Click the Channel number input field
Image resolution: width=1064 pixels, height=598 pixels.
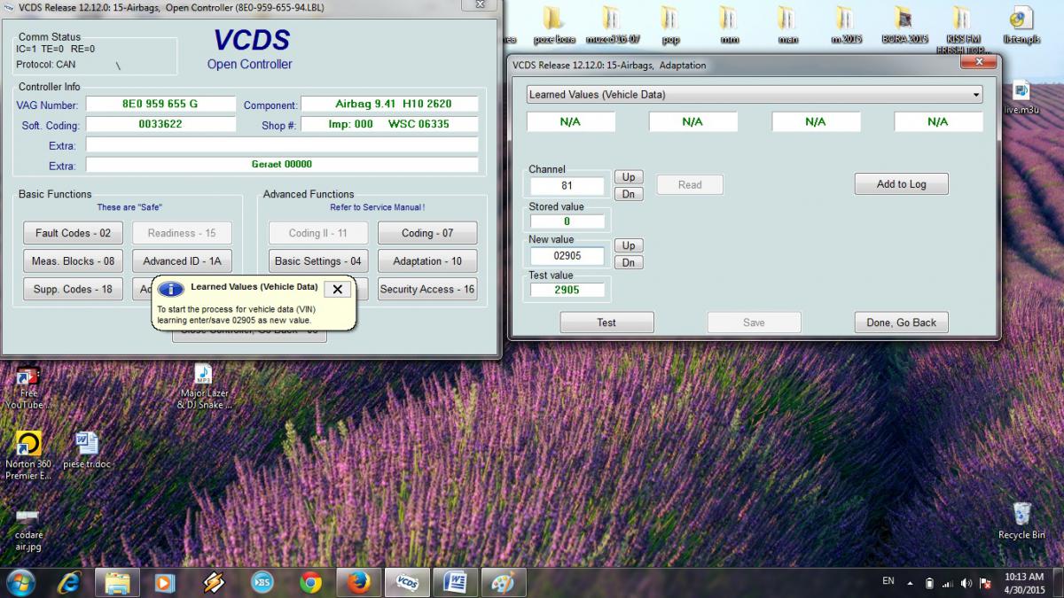click(567, 186)
